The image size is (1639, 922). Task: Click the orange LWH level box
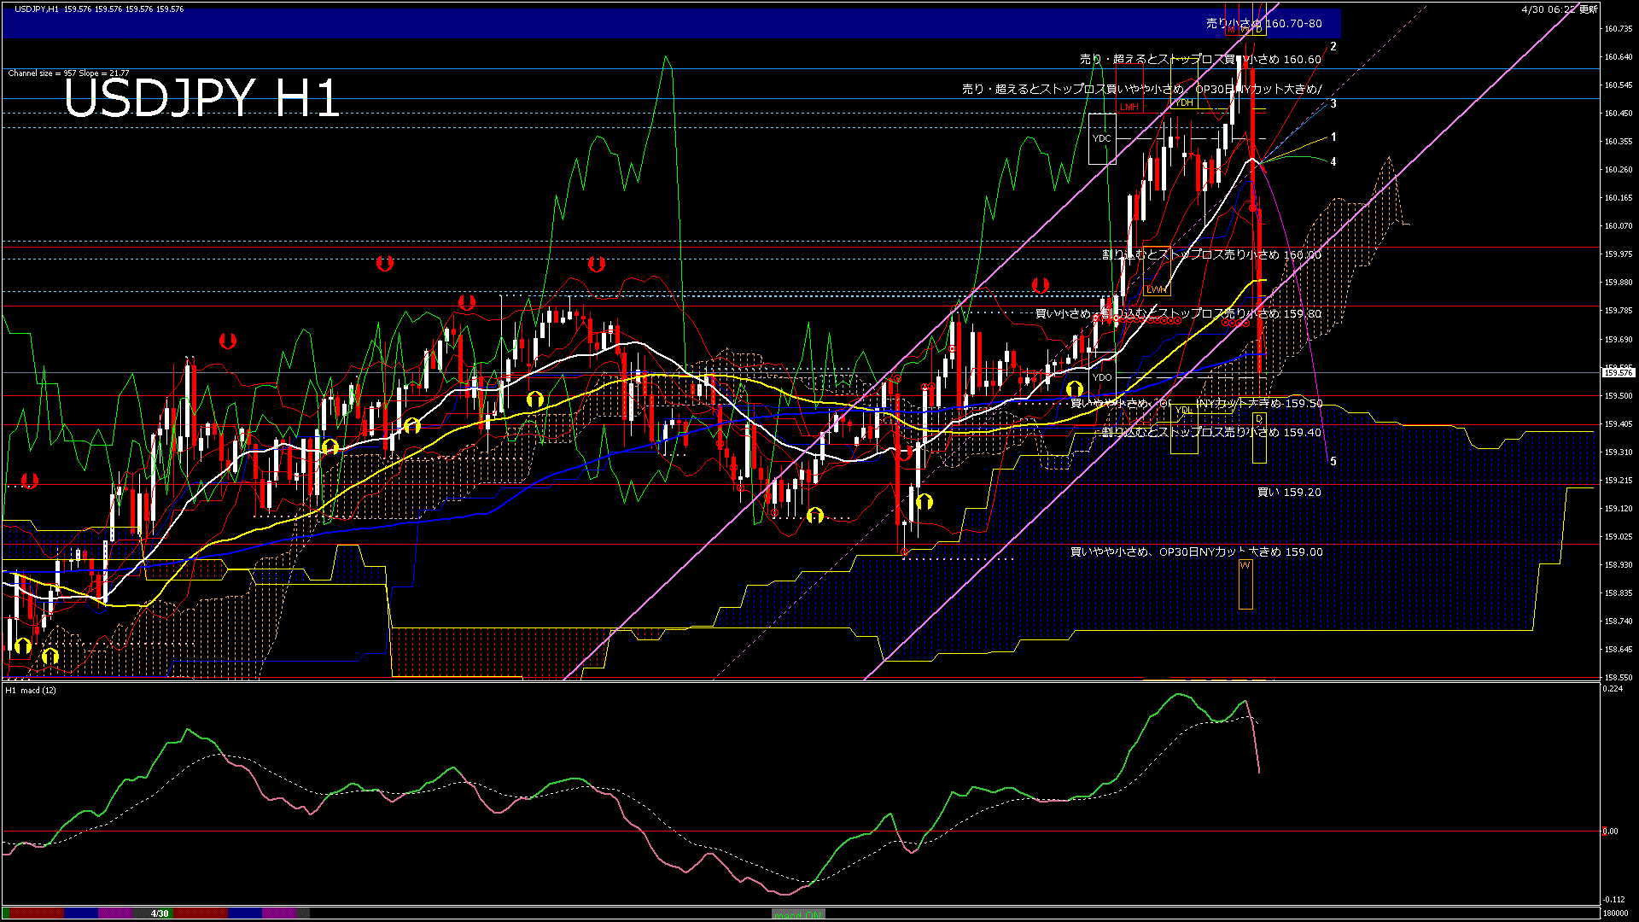pyautogui.click(x=1156, y=289)
